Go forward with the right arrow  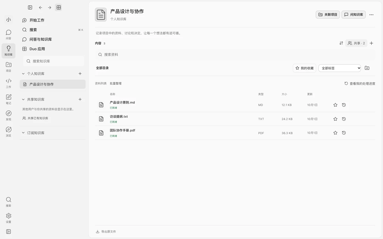click(x=49, y=7)
